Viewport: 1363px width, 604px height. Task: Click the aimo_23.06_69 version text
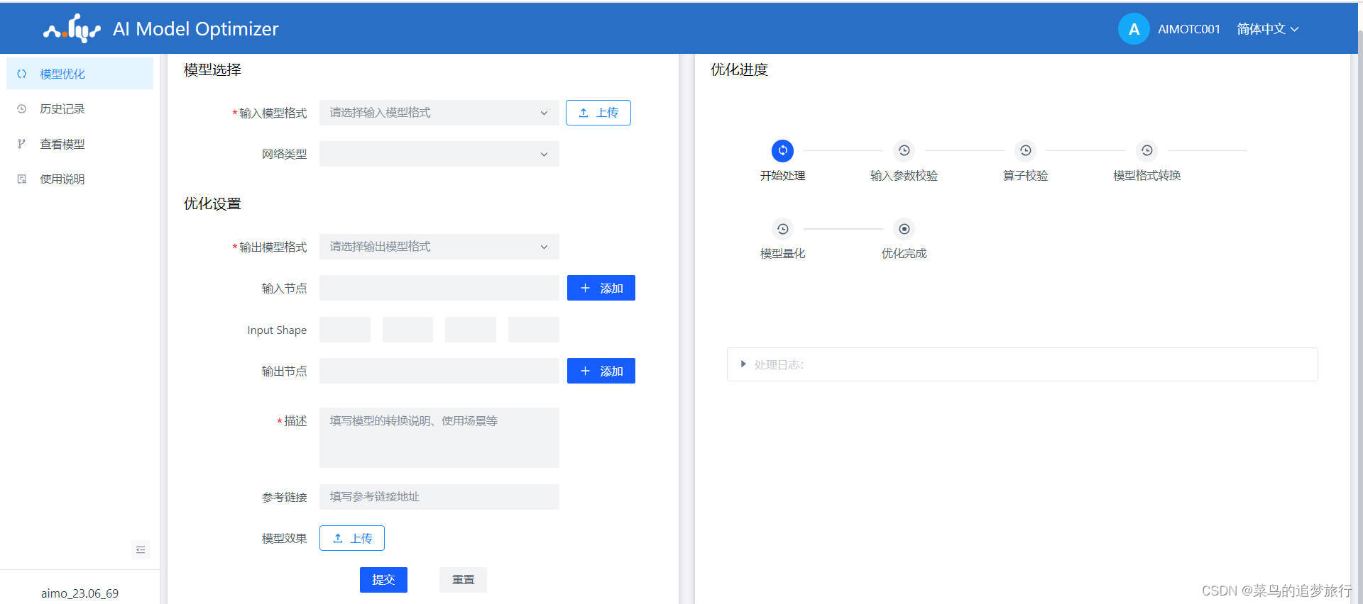80,593
